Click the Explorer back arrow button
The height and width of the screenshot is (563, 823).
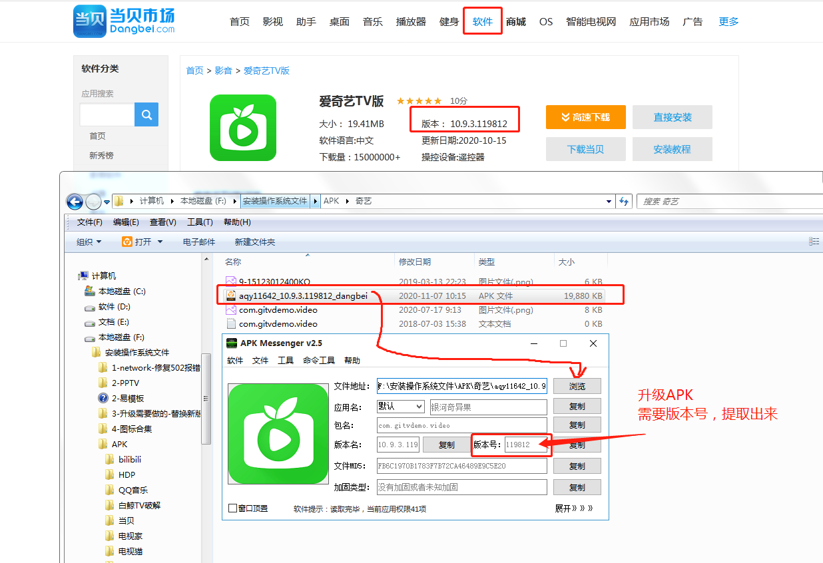click(x=75, y=201)
